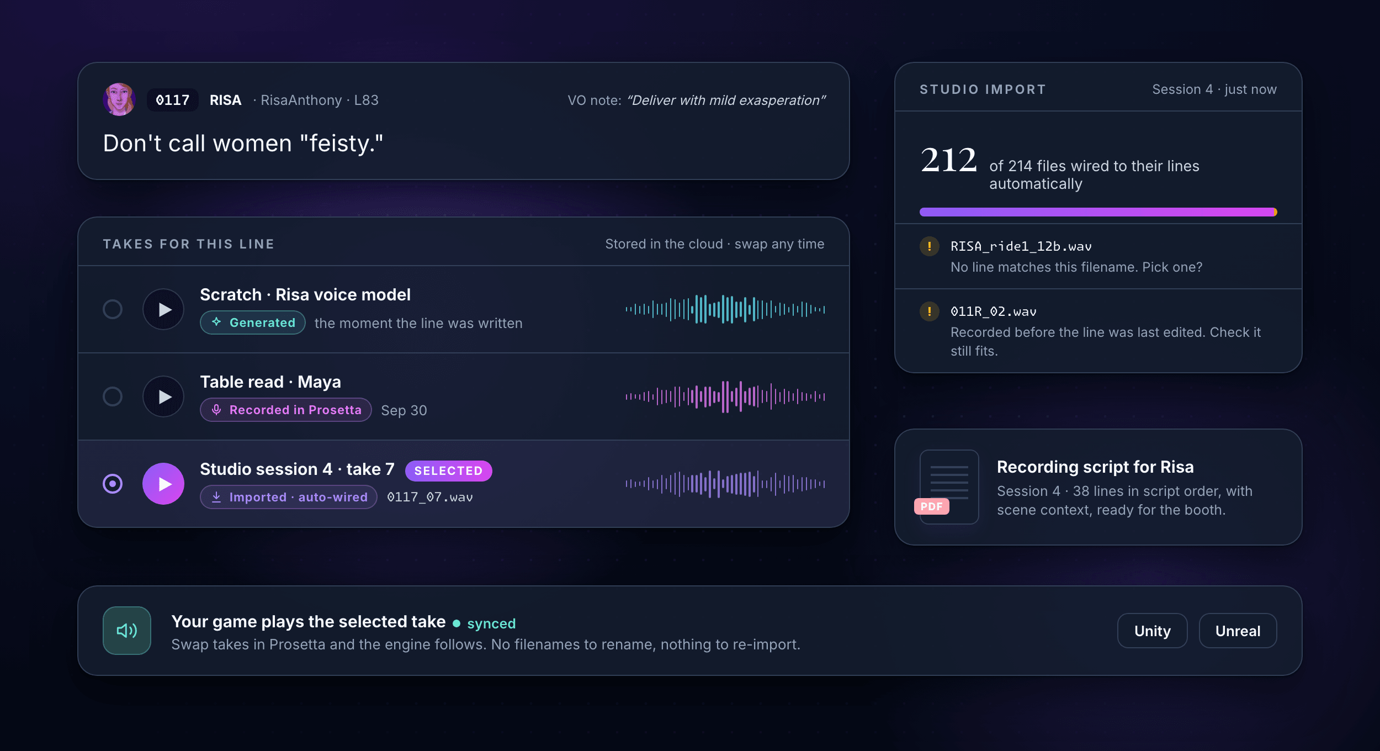Click the Generated sparkle tag
The image size is (1380, 751).
253,322
